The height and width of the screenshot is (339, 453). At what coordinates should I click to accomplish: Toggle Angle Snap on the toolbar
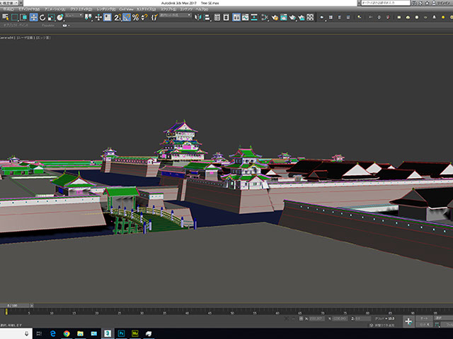pos(127,17)
